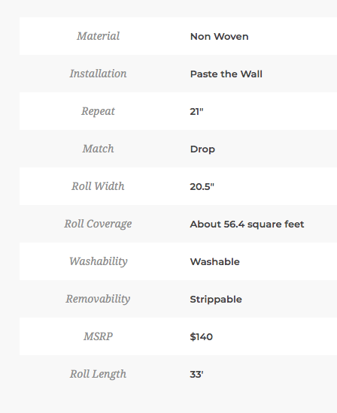Click the Removability label
This screenshot has height=413, width=337.
click(98, 299)
